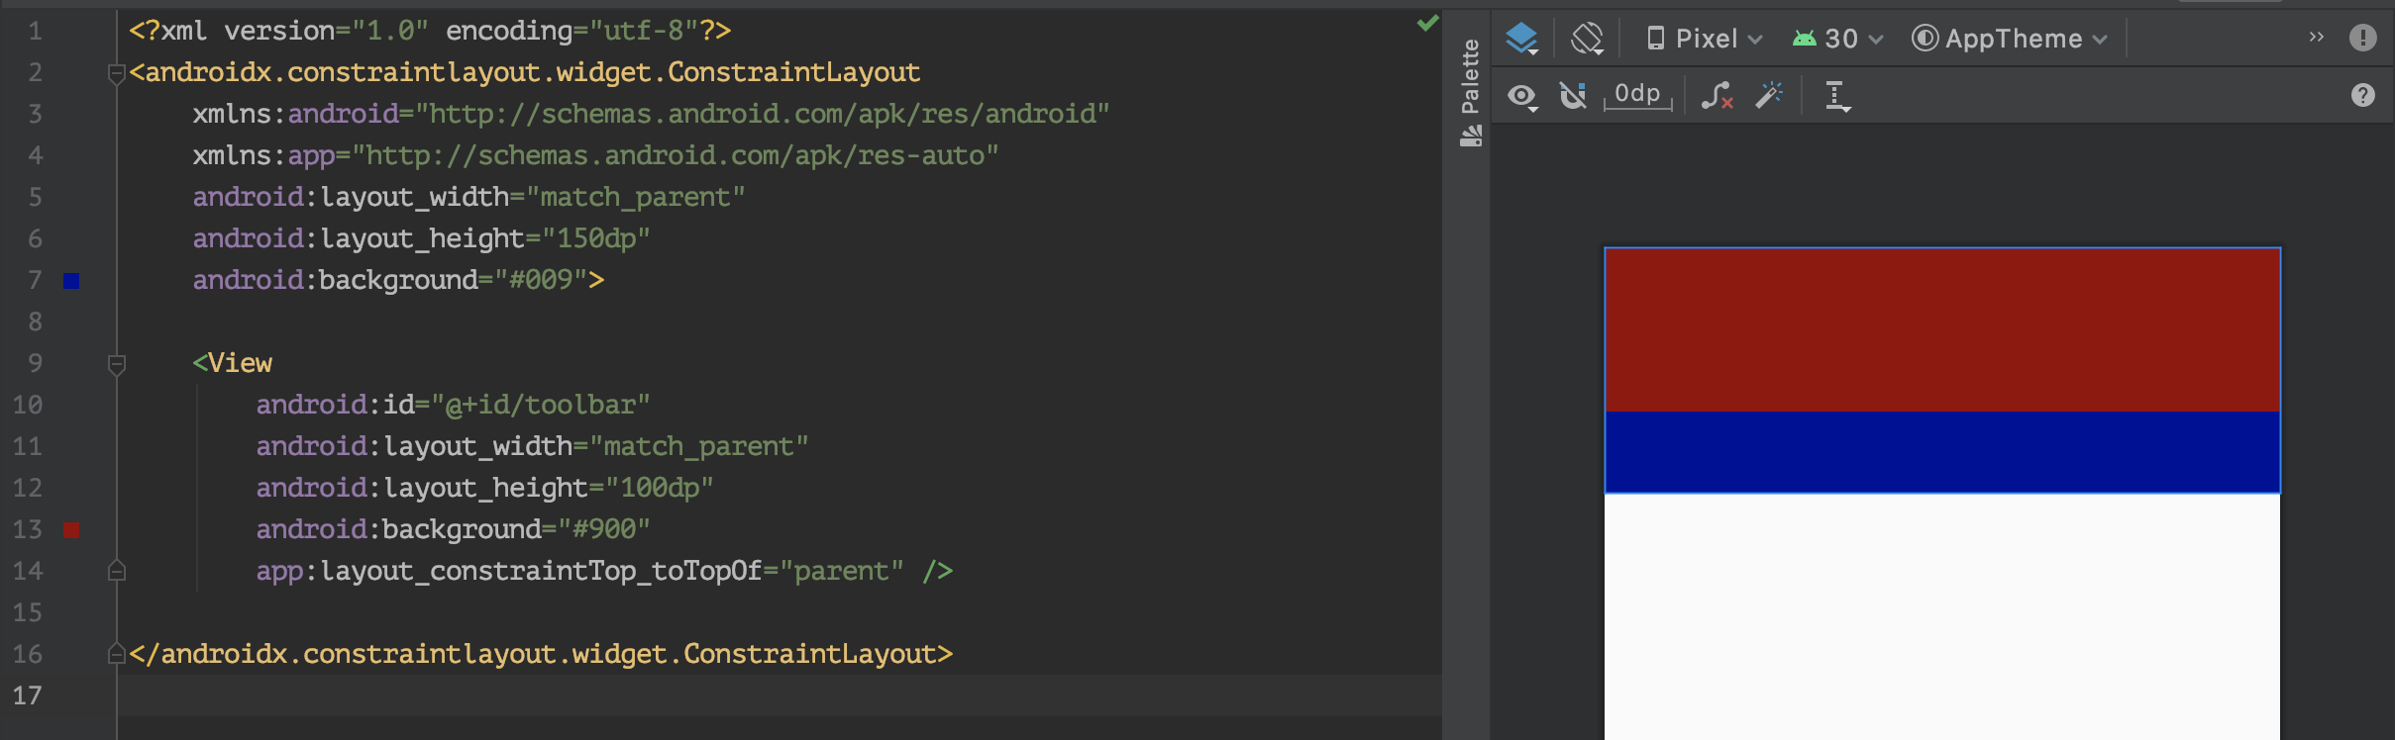2395x740 pixels.
Task: Clear all constraints
Action: pyautogui.click(x=1717, y=96)
